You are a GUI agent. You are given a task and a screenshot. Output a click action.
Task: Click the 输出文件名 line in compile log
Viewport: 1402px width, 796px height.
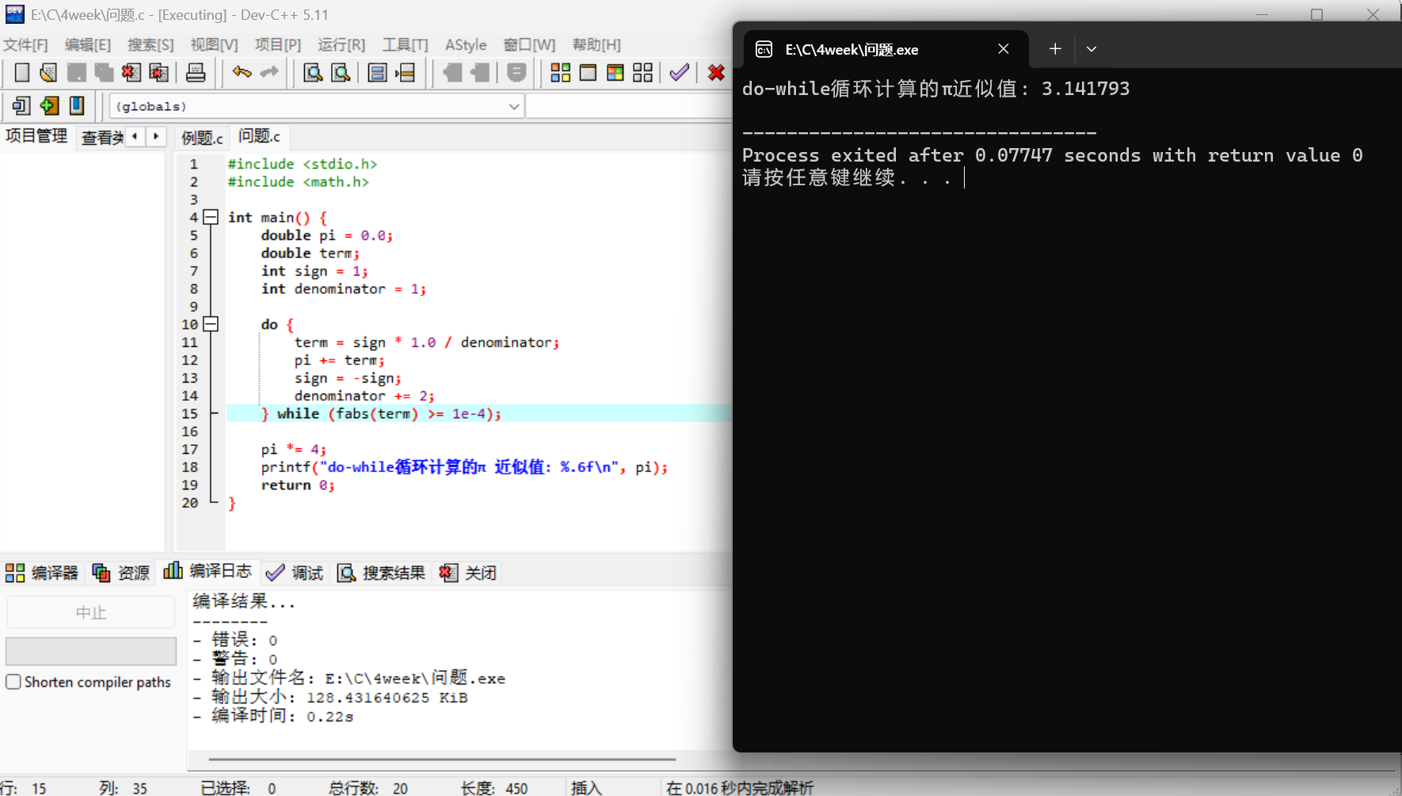(349, 678)
